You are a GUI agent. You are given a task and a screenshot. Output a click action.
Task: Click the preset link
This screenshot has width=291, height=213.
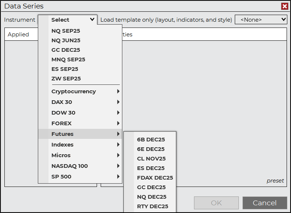[x=275, y=181]
